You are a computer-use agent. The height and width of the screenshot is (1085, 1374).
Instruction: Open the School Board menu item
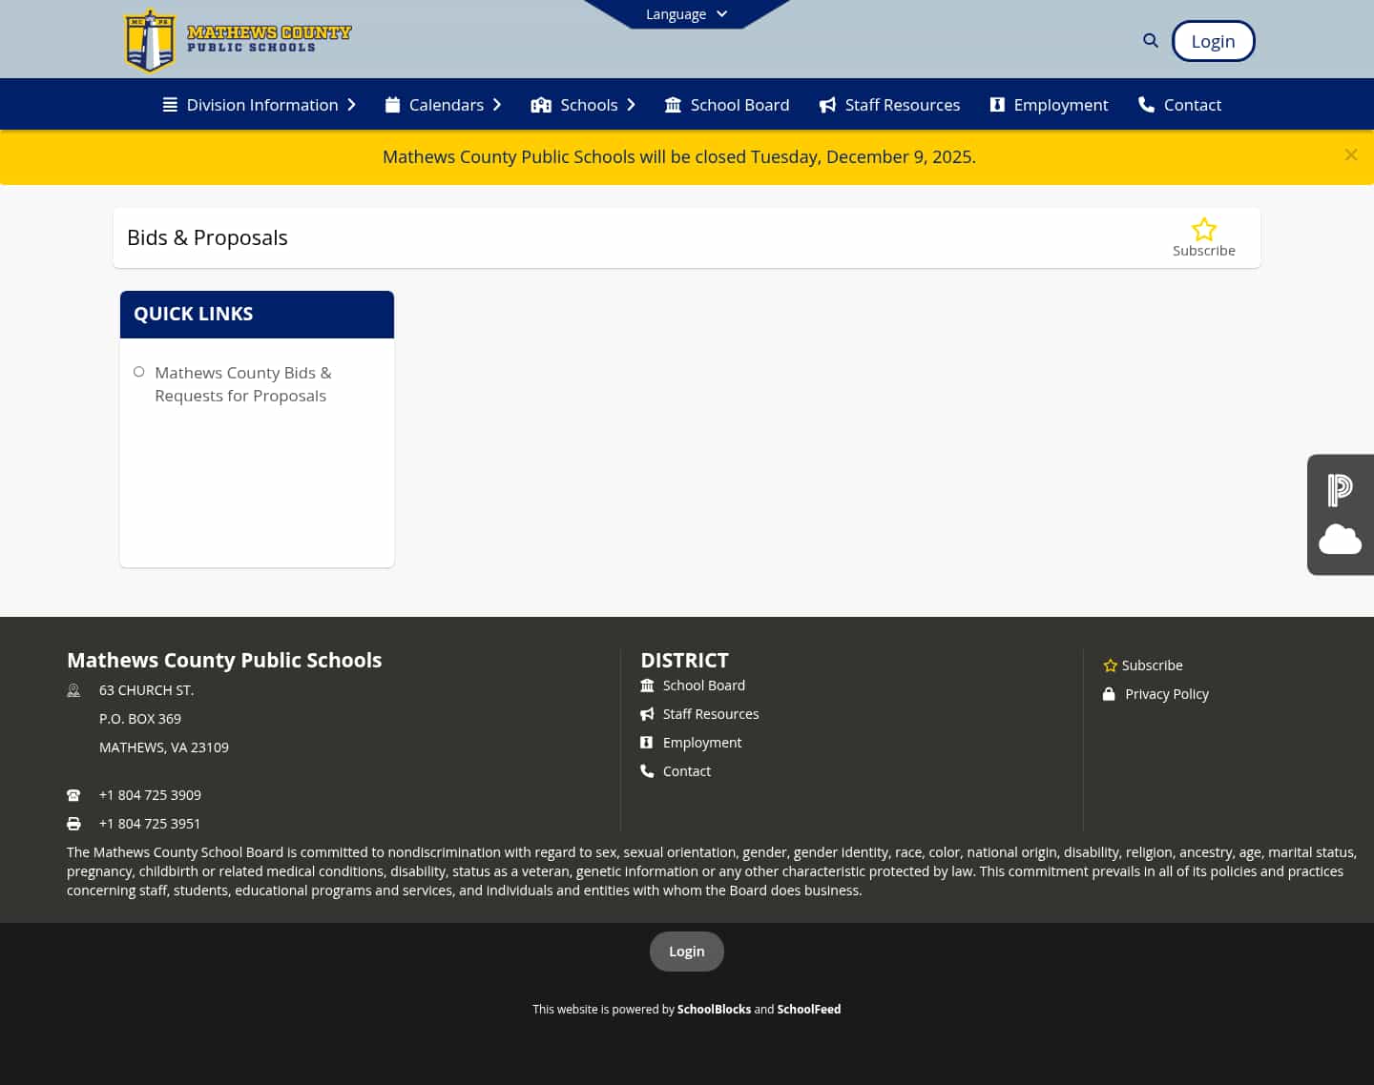click(x=739, y=104)
